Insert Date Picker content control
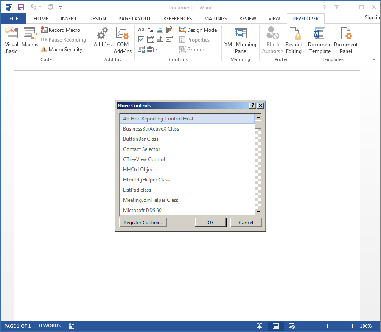381x332 pixels. [169, 39]
